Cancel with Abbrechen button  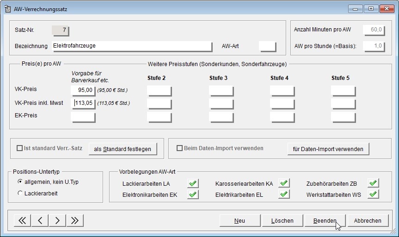[368, 220]
